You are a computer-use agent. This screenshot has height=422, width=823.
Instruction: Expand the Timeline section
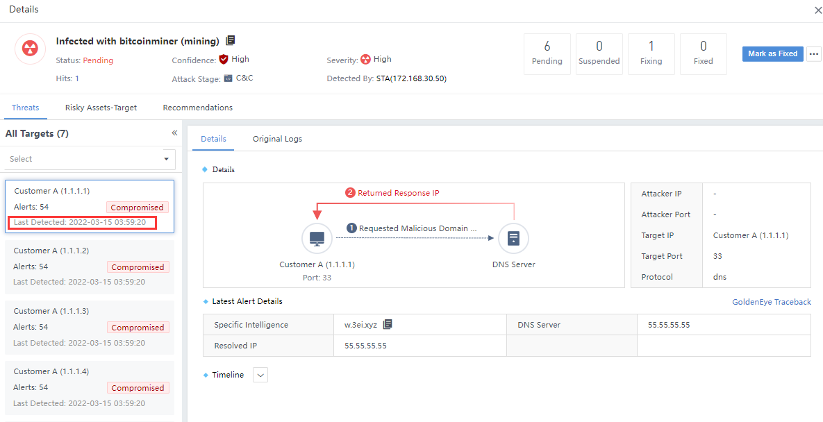point(260,375)
